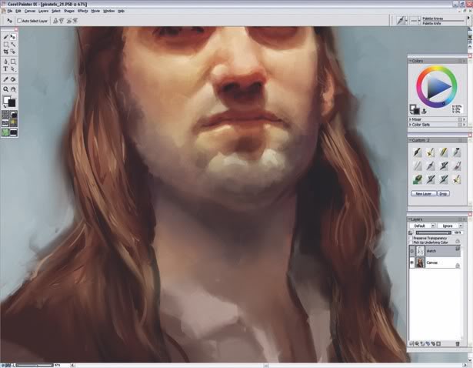Collapse the Custom 2 palette

pos(411,140)
